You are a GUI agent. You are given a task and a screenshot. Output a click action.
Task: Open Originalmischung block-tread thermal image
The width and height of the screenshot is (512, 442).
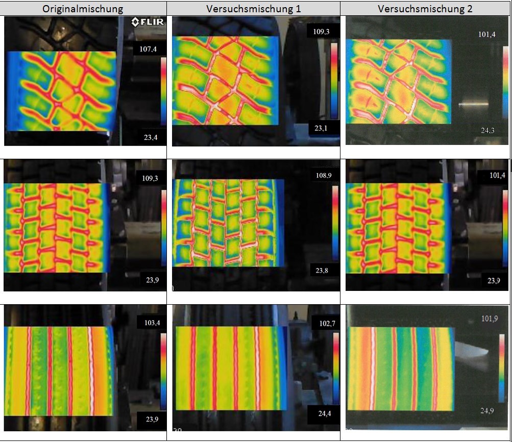click(85, 225)
